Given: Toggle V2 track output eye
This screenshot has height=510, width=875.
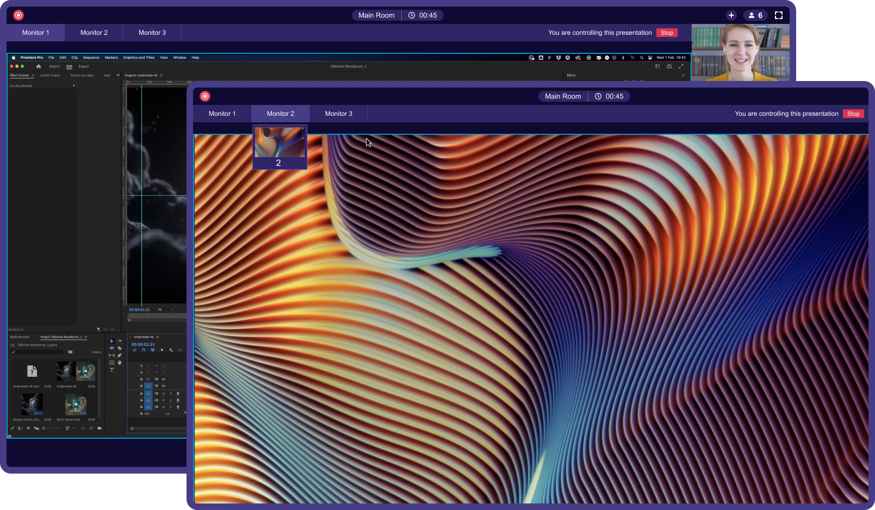Looking at the screenshot, I should 163,379.
